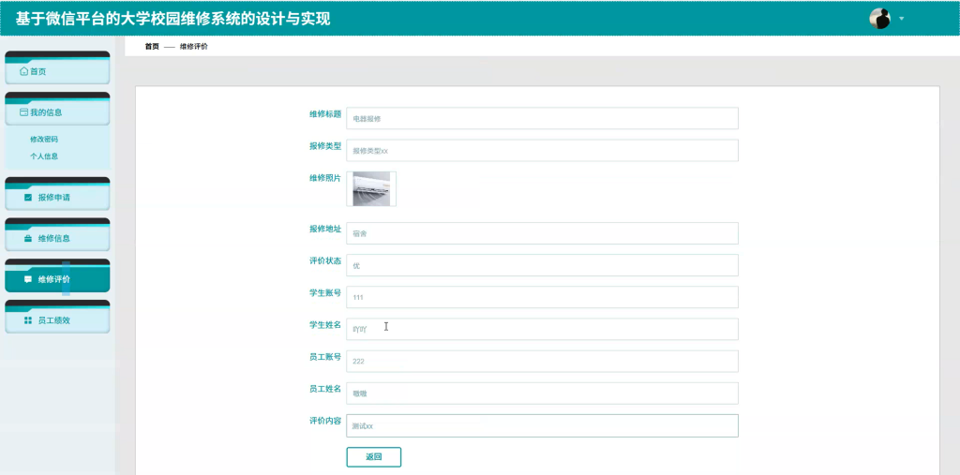This screenshot has width=960, height=475.
Task: Open 个人信息 submenu entry
Action: click(44, 156)
